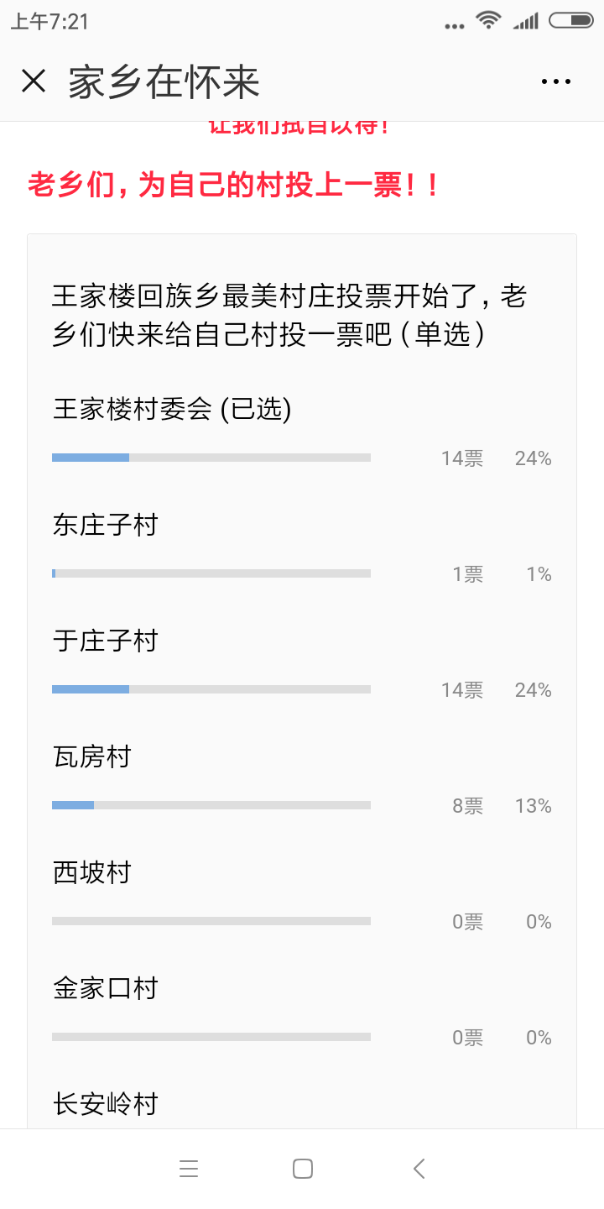Tap the battery indicator icon
Viewport: 604px width, 1209px height.
tap(570, 20)
